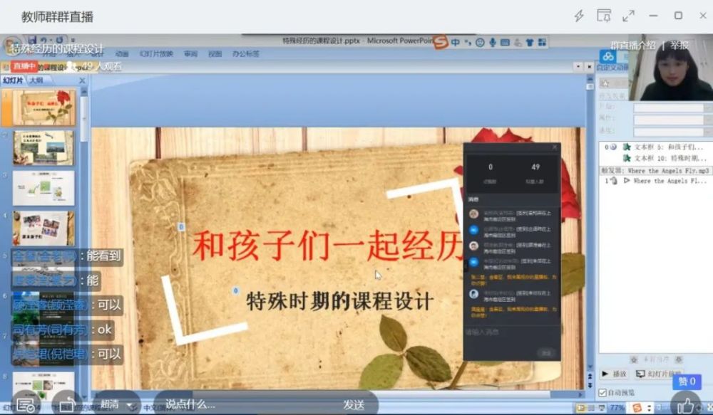
Task: Toggle the 自动预览 checkbox
Action: [x=603, y=392]
